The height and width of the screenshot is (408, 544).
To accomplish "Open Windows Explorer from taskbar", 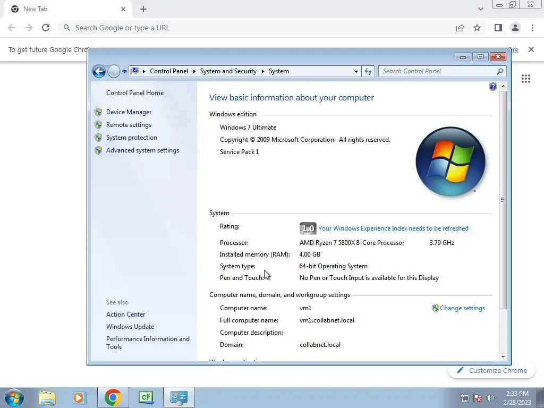I will click(47, 397).
